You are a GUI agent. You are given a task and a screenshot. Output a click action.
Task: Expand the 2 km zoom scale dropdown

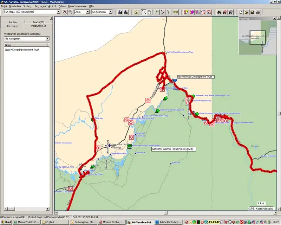[x=82, y=12]
